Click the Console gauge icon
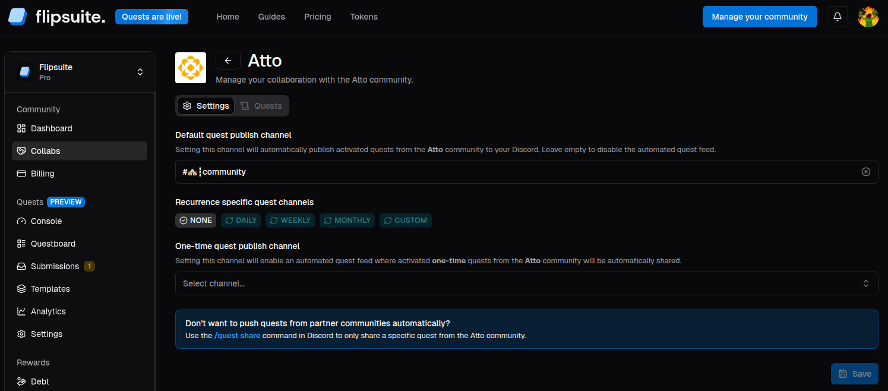Screen dimensions: 888x391 click(x=21, y=221)
